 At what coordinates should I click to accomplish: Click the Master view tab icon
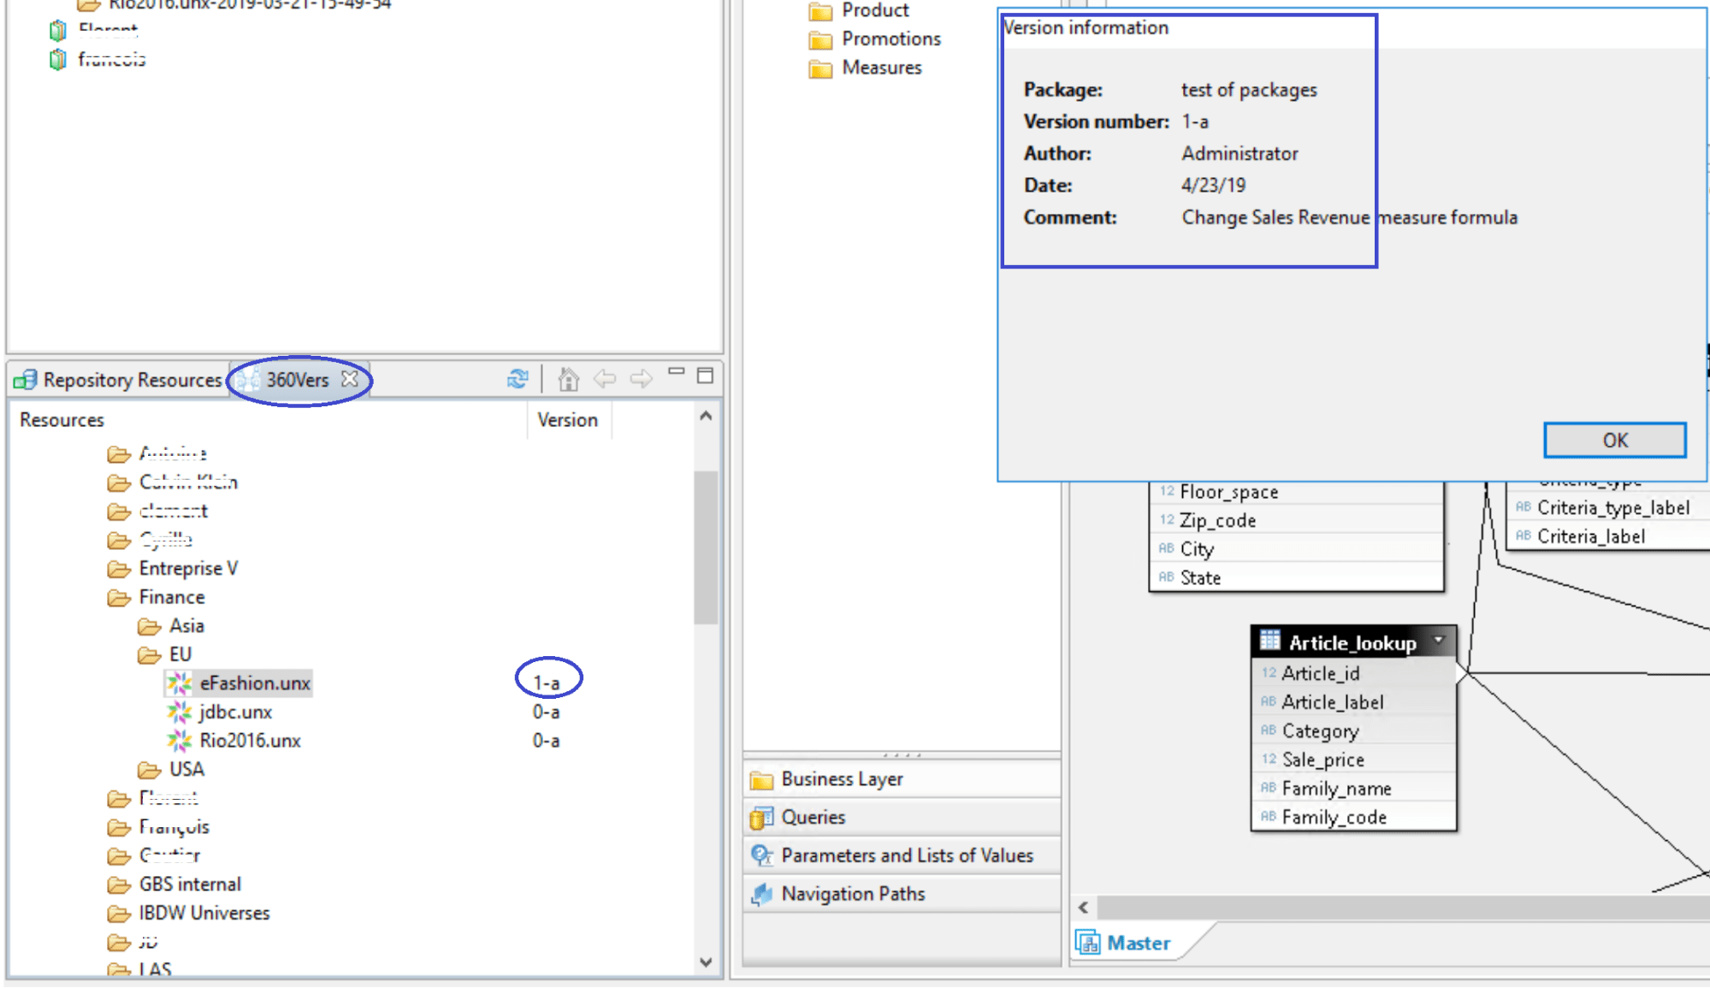(1088, 943)
